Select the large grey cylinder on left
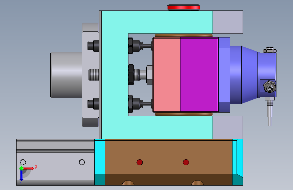The image size is (293, 190). tap(66, 75)
